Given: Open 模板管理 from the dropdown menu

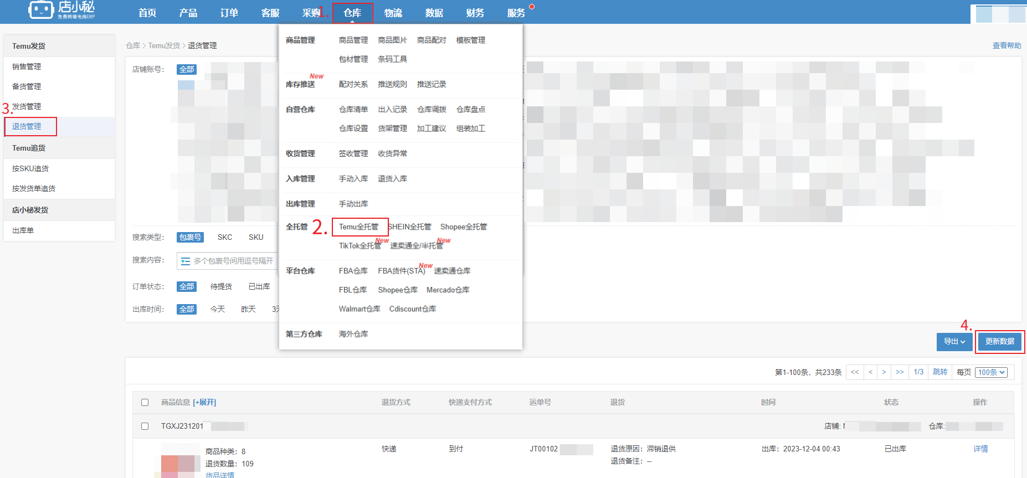Looking at the screenshot, I should coord(471,40).
